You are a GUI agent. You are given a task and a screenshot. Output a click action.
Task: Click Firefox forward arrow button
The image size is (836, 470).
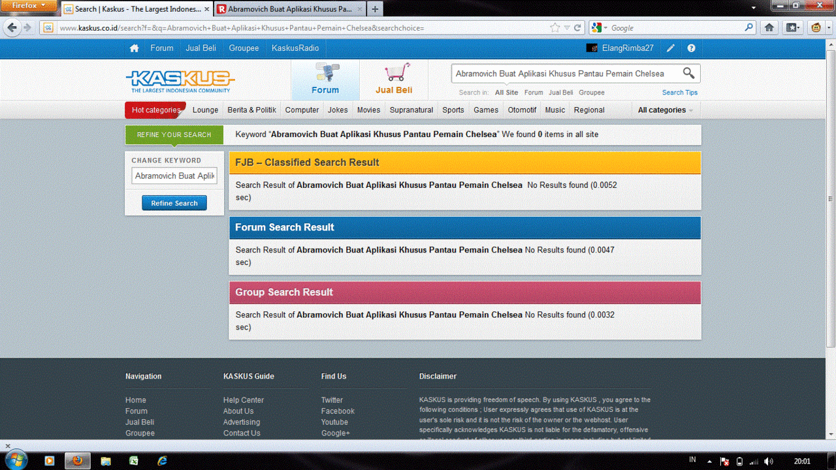point(27,27)
